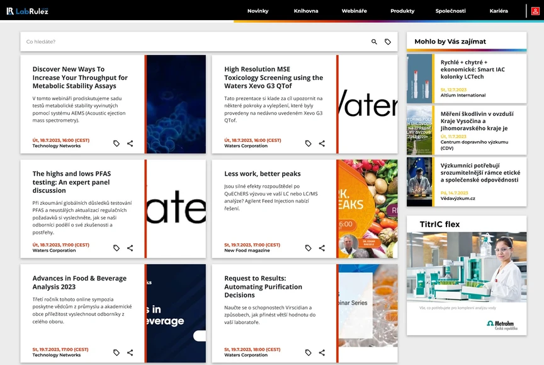Click 'New Food magazine' organizer label

[x=247, y=250]
